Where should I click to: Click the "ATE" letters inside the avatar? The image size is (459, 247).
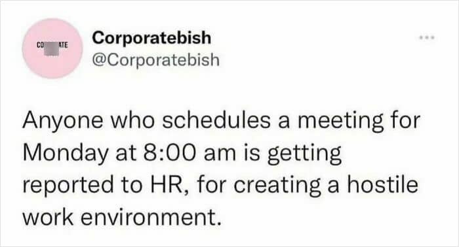pyautogui.click(x=62, y=45)
